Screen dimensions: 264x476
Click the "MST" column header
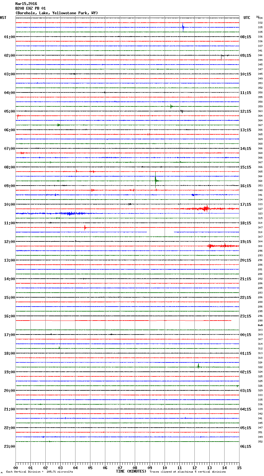tap(3, 18)
